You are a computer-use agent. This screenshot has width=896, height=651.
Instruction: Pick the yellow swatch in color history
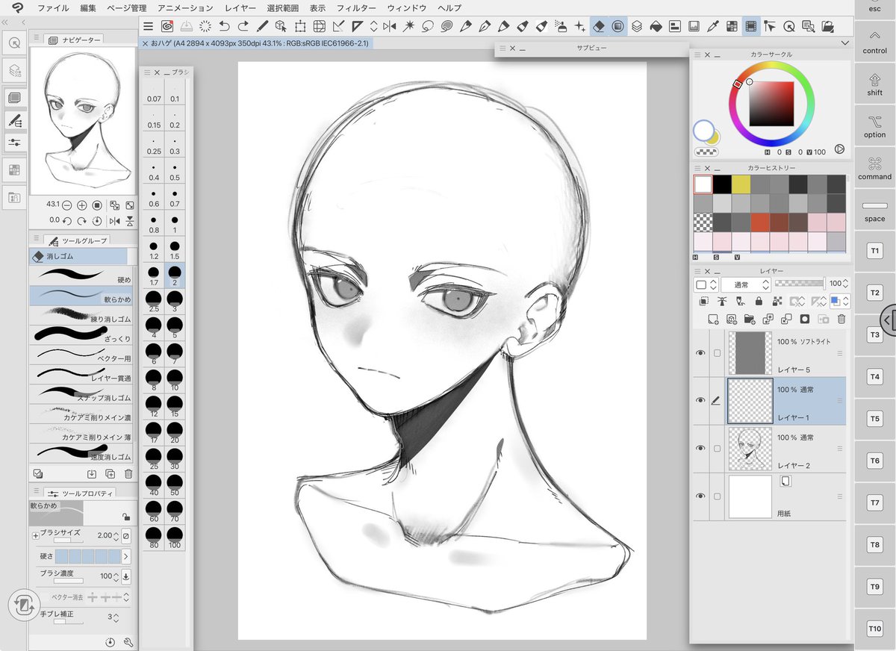741,184
